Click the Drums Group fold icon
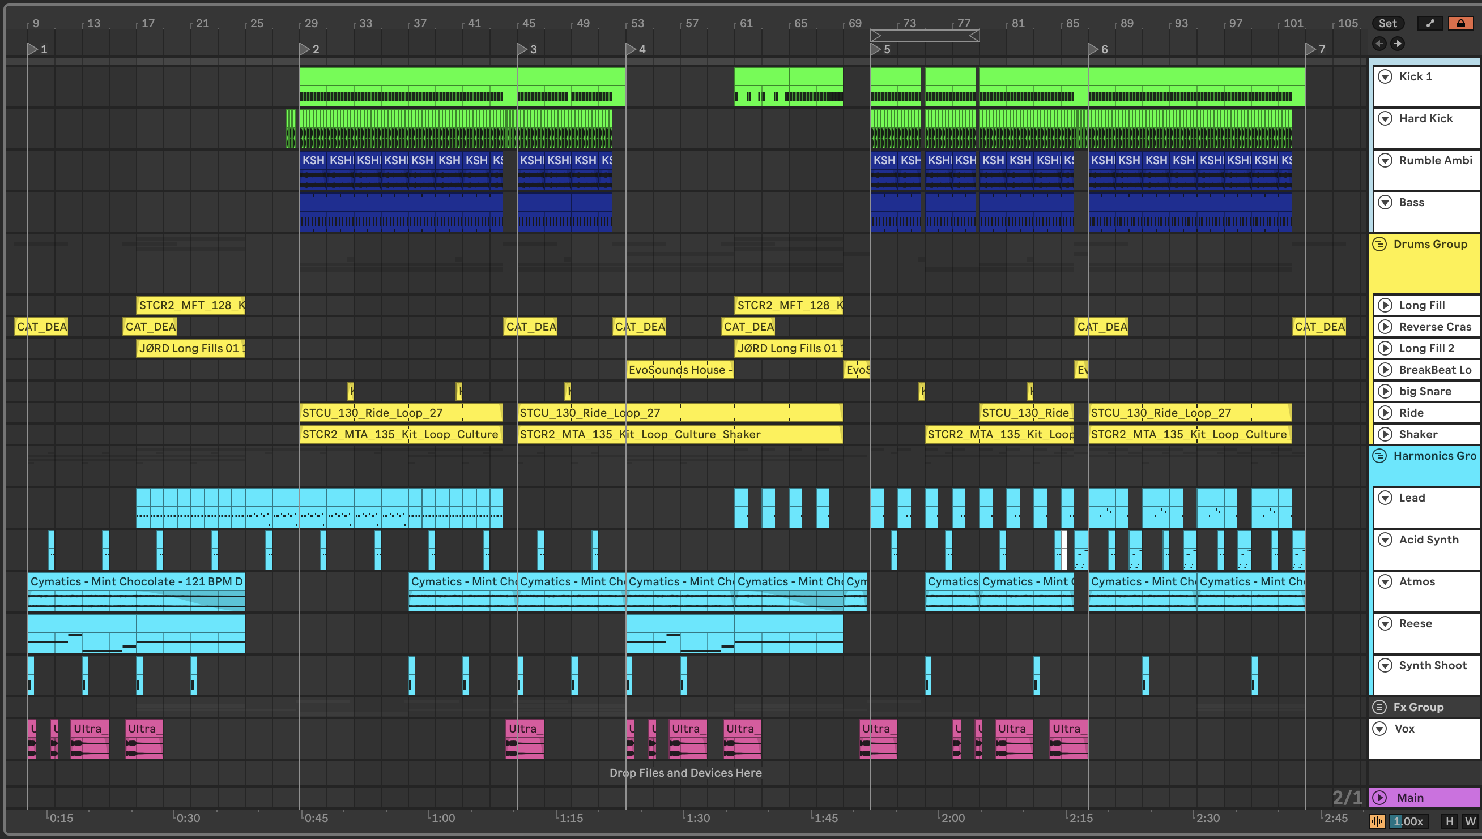The height and width of the screenshot is (839, 1482). coord(1379,244)
